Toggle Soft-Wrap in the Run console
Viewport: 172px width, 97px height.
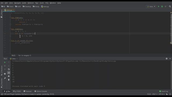point(9,69)
